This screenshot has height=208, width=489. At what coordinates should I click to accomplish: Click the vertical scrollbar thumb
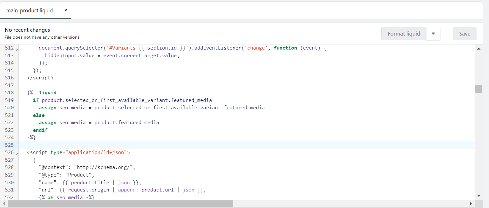(x=479, y=89)
